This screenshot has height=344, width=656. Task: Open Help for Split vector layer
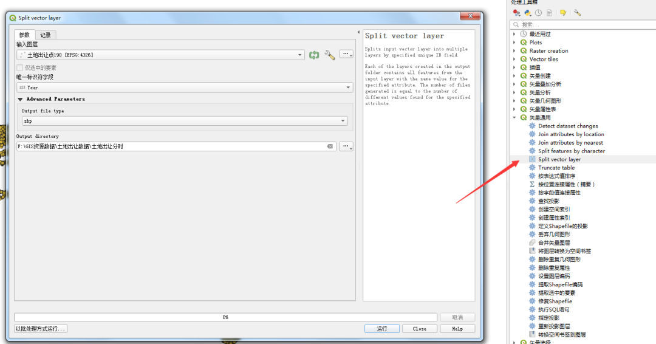tap(457, 329)
